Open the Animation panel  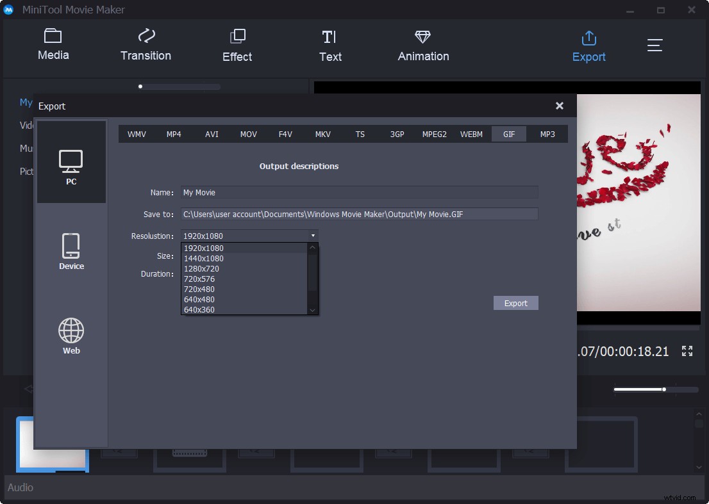[x=422, y=45]
